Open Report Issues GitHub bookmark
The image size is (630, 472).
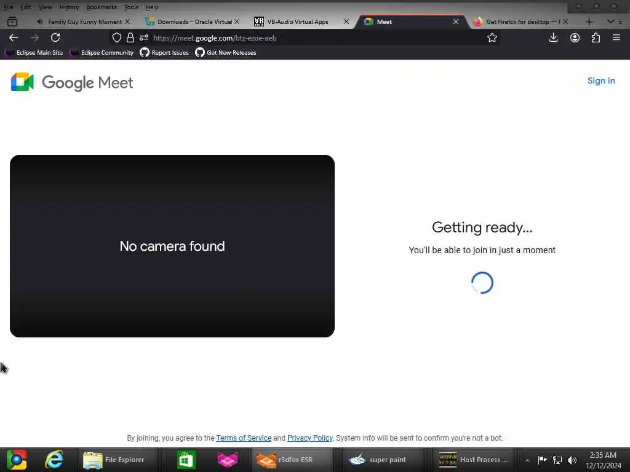(164, 53)
